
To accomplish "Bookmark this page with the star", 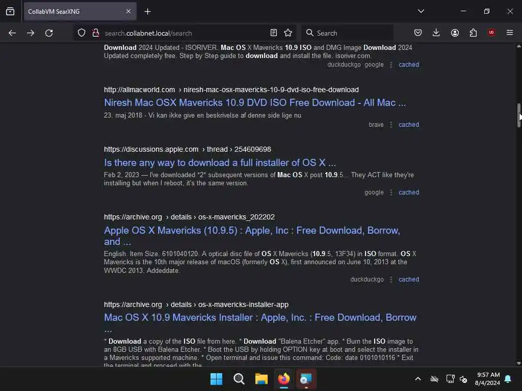I will click(288, 33).
